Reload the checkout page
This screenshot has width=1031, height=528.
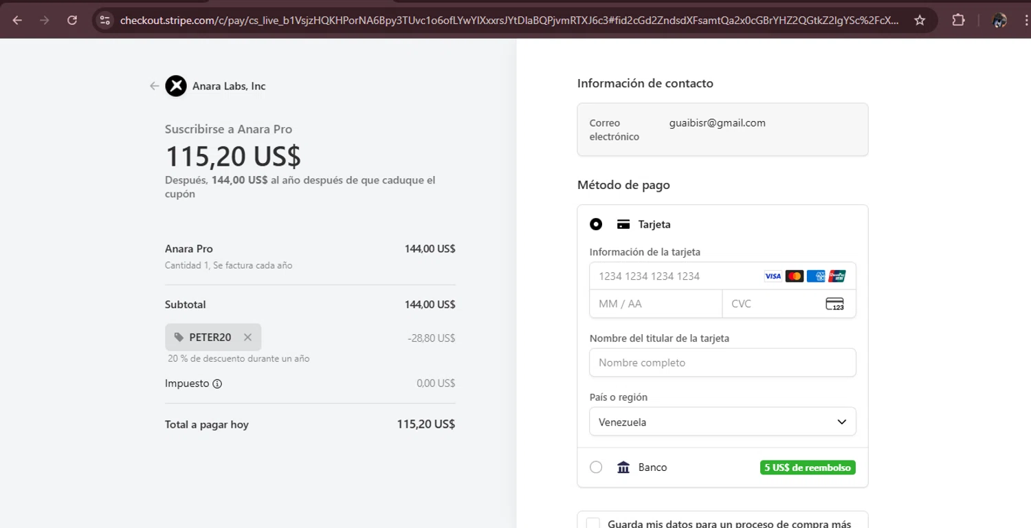click(x=72, y=21)
